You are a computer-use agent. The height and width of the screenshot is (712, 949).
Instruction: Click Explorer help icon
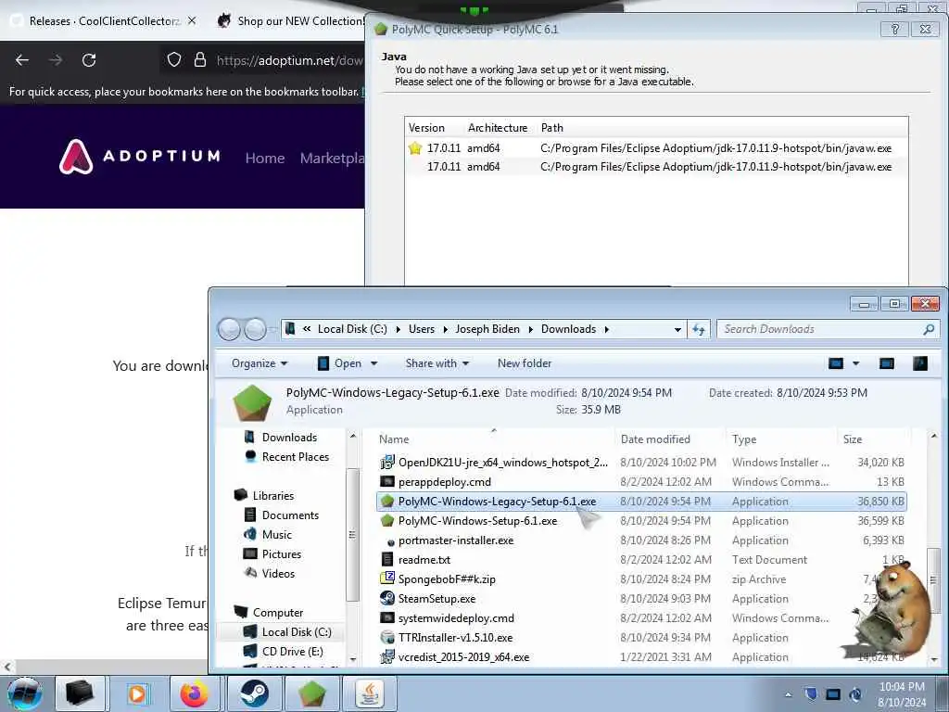click(920, 363)
